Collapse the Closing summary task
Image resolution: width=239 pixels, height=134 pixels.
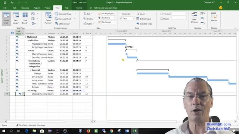tap(28, 90)
